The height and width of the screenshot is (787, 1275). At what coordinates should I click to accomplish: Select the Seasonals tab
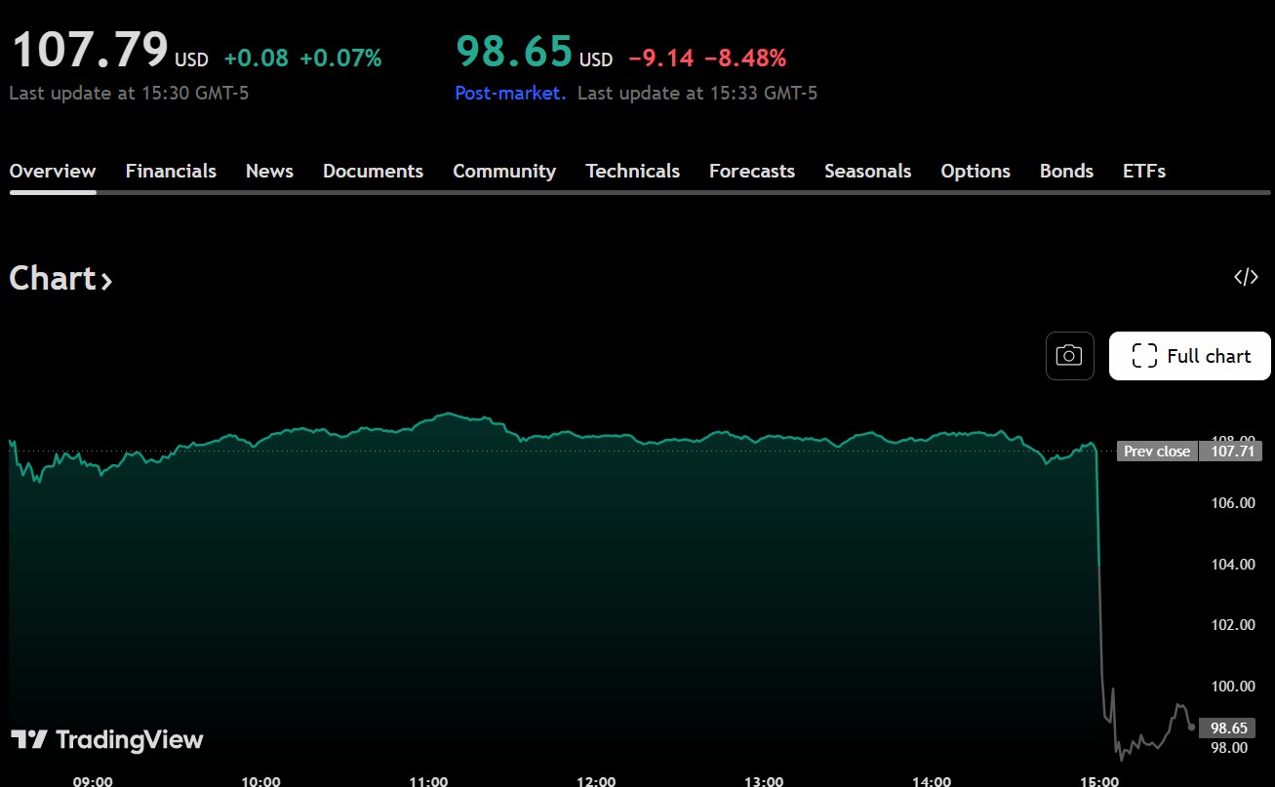pyautogui.click(x=867, y=171)
